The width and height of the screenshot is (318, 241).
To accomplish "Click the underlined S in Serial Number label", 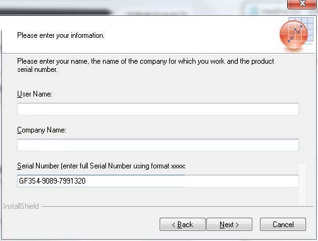I will pyautogui.click(x=19, y=166).
